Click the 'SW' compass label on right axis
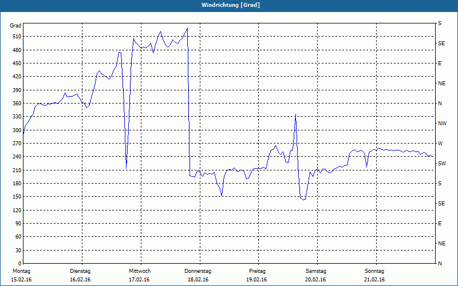 coord(442,164)
